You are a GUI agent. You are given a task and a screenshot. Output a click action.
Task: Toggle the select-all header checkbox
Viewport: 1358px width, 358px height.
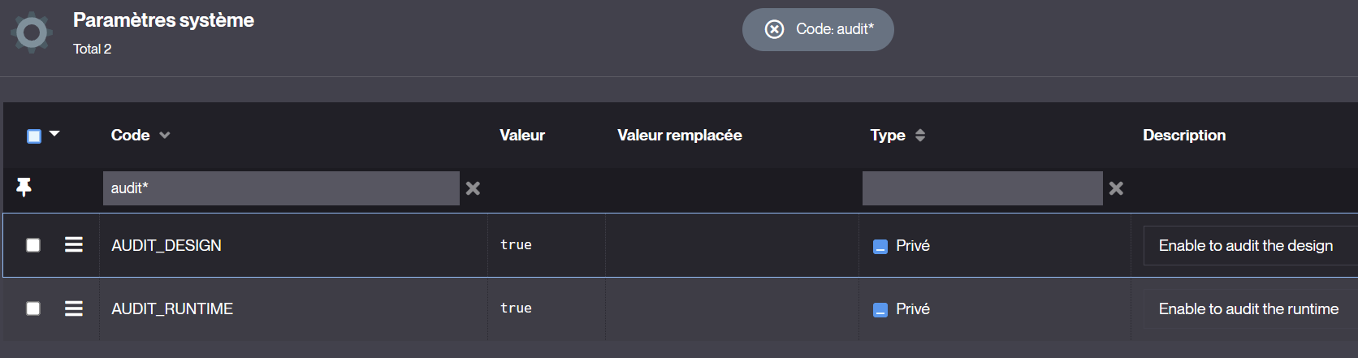pos(34,136)
